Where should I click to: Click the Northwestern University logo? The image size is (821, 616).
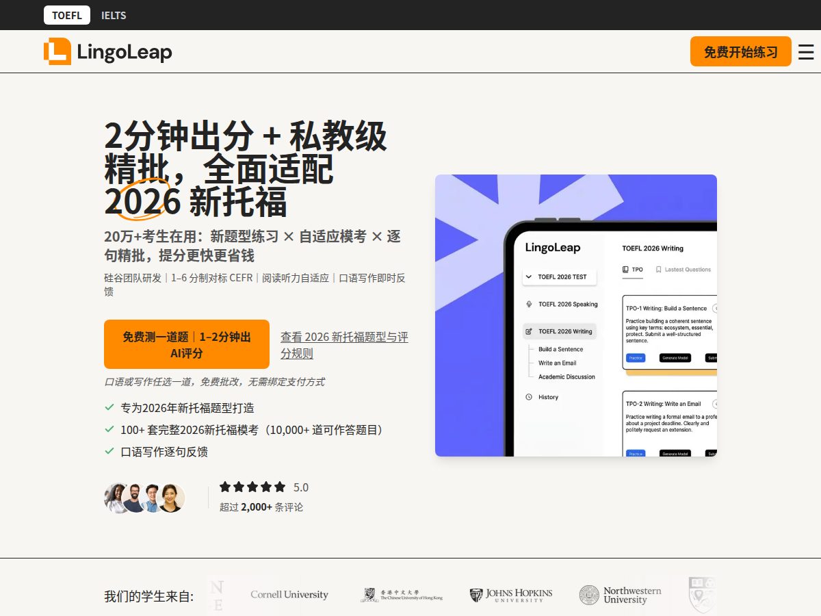(621, 595)
